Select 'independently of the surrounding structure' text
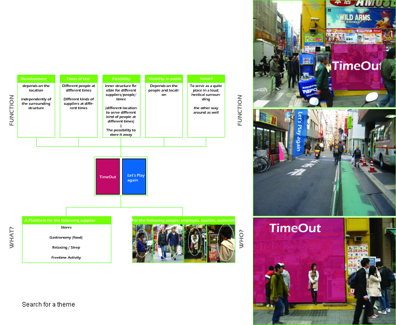The image size is (396, 325). pos(36,103)
